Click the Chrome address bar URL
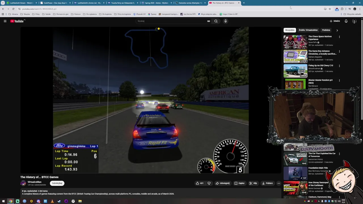This screenshot has height=204, width=363. pyautogui.click(x=39, y=9)
